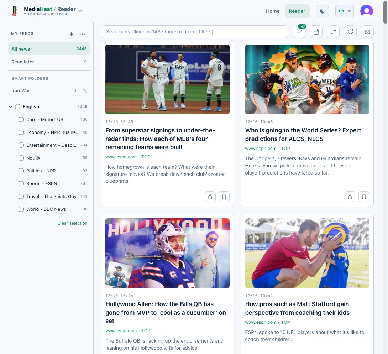Bookmark the MLB four remaining teams article

click(x=224, y=197)
